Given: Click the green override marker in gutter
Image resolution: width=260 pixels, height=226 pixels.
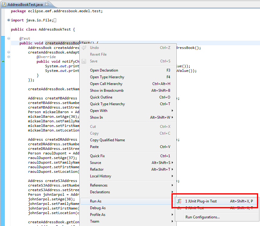Looking at the screenshot, I should point(3,61).
